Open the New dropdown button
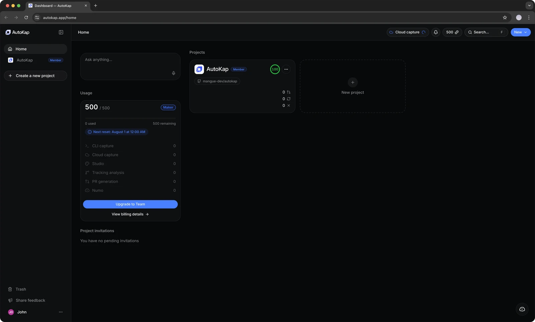 [521, 32]
